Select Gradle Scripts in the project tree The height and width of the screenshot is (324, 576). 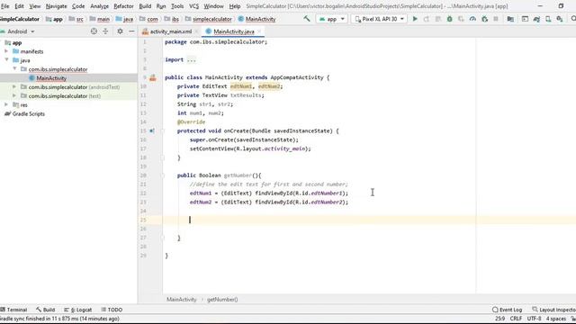(28, 114)
